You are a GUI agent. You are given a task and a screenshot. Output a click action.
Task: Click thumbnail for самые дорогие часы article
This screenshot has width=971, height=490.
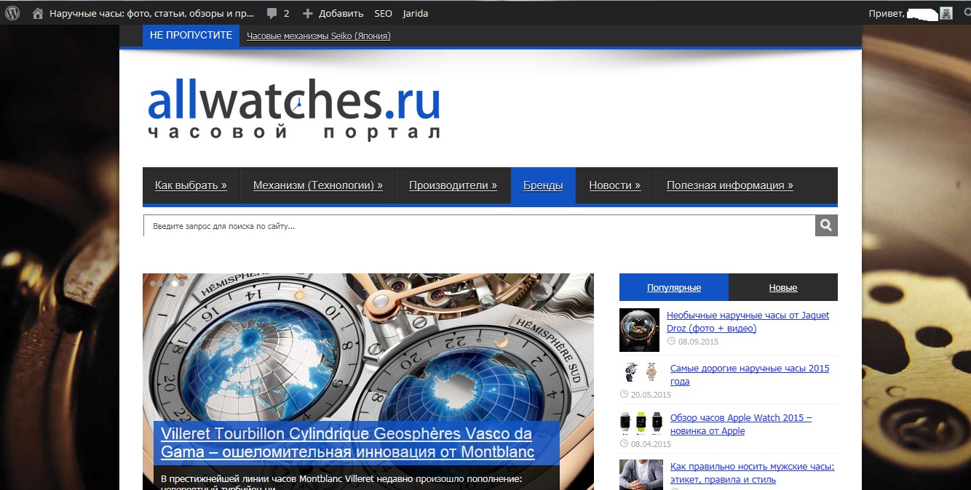[x=641, y=371]
